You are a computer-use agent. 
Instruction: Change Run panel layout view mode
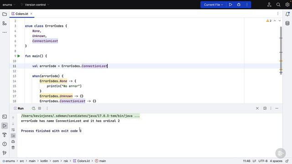265,108
